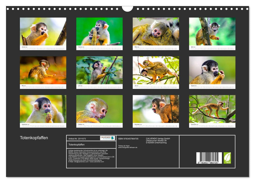This screenshot has width=255, height=183.
Task: Click the barcode image
Action: click(x=209, y=158)
